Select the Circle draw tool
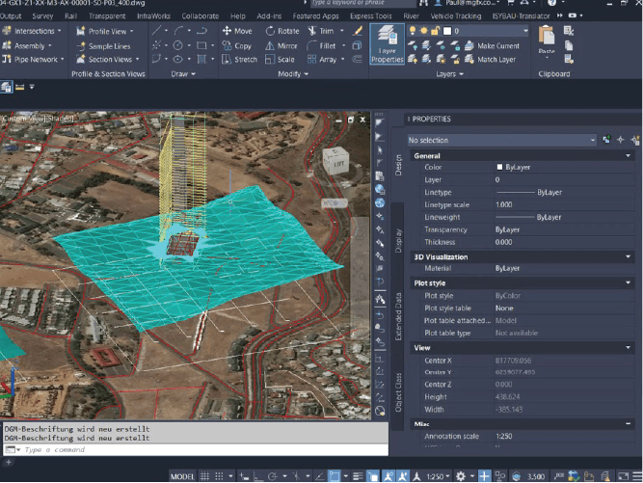643x483 pixels. (x=177, y=45)
